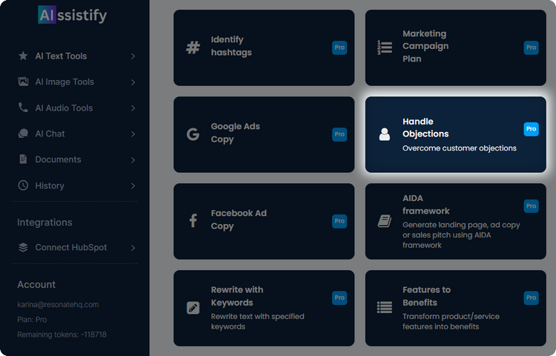The width and height of the screenshot is (556, 356).
Task: Click the person icon on Handle Objections card
Action: (x=384, y=134)
